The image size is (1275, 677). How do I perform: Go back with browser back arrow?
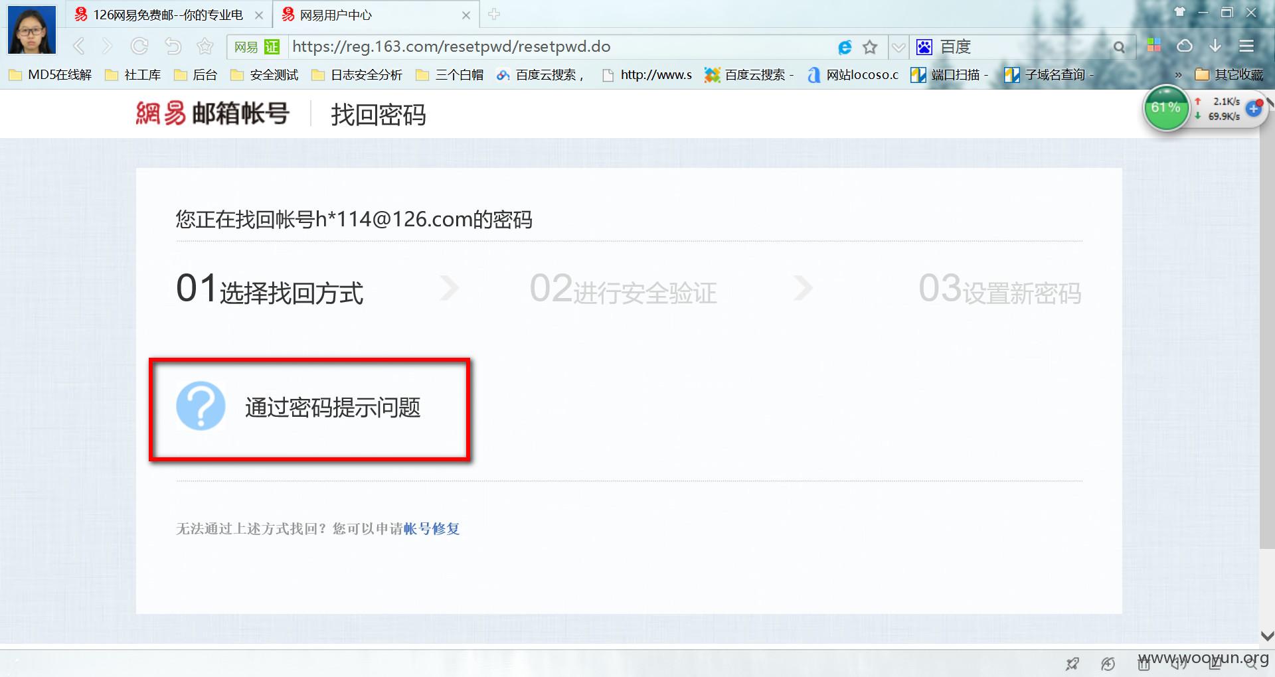(79, 46)
